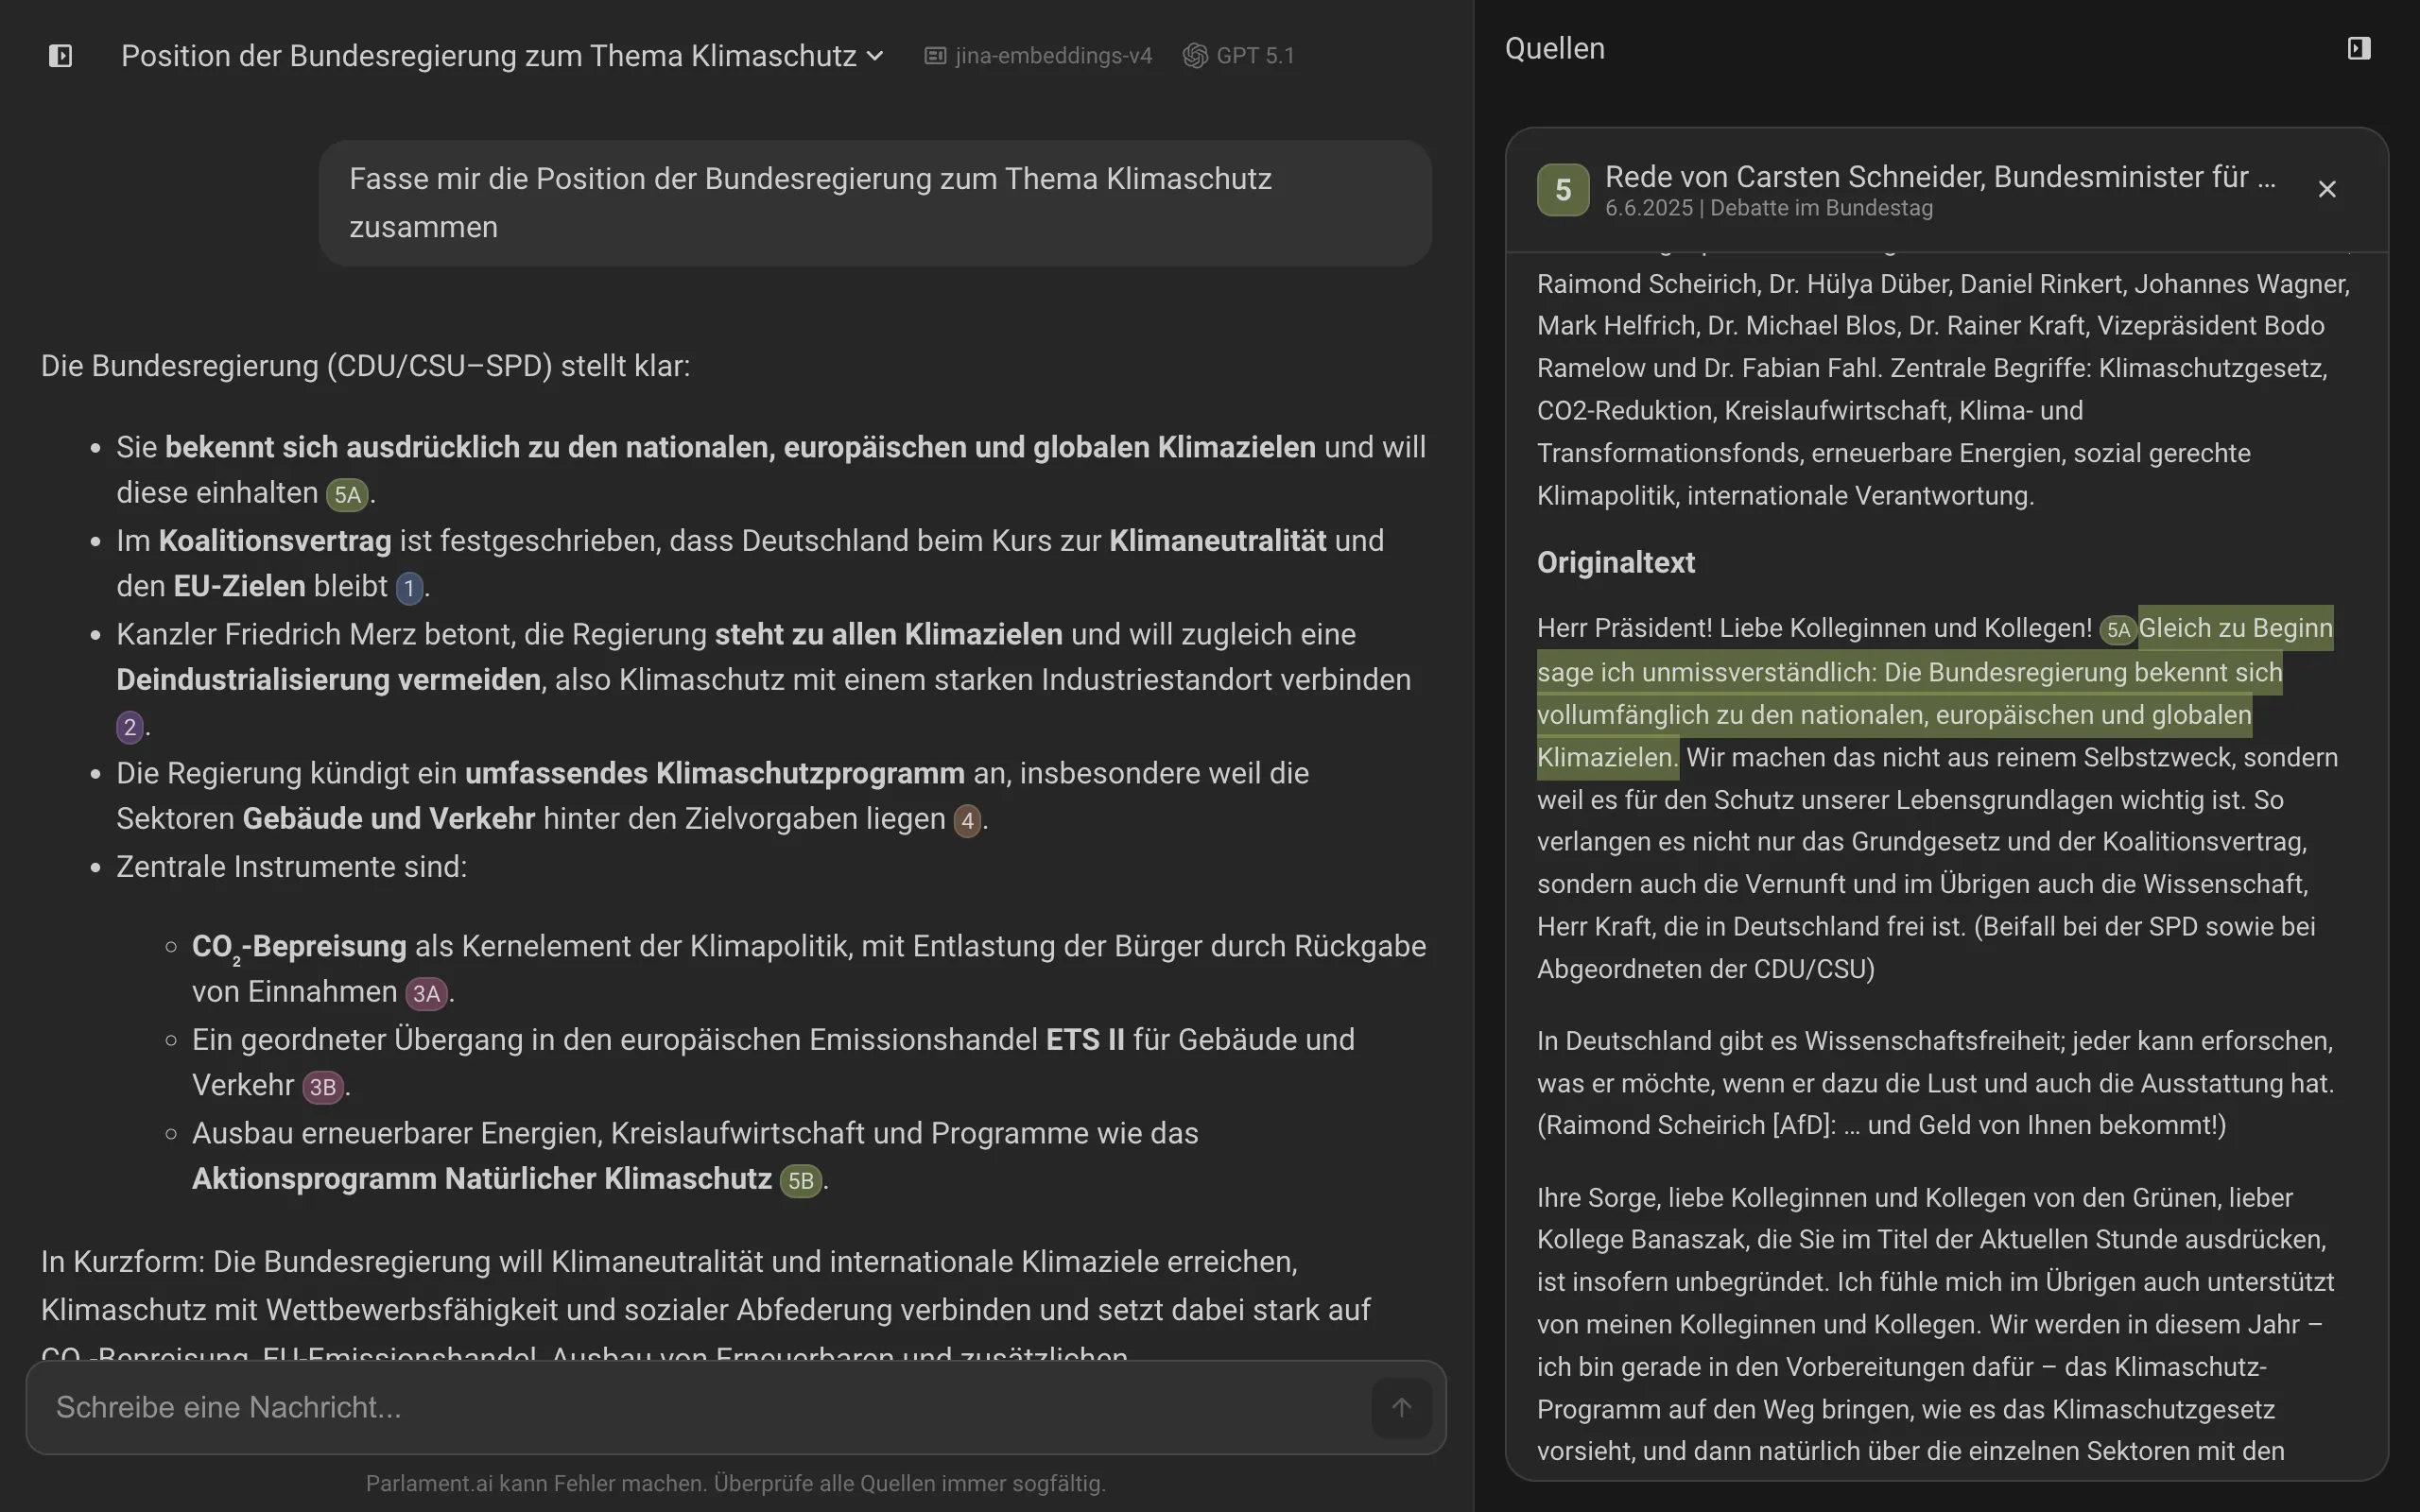Focus the 'Schreibe eine Nachricht...' input field
The width and height of the screenshot is (2420, 1512).
coord(700,1408)
